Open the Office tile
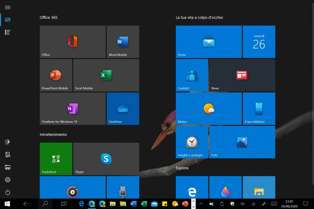Screen dimensions: 314x209 point(73,42)
